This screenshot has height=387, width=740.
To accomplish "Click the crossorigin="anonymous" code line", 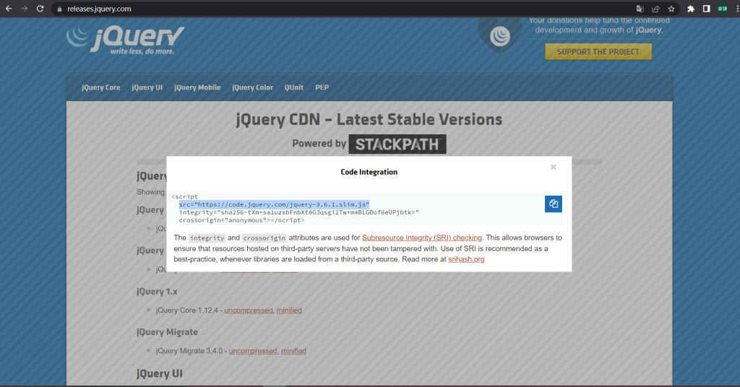I will [241, 220].
